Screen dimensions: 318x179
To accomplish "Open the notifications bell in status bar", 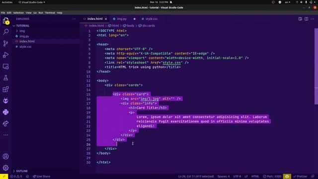I will (313, 177).
